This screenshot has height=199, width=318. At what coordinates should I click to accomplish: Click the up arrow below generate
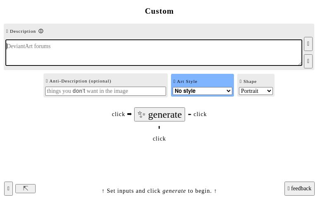pyautogui.click(x=159, y=128)
